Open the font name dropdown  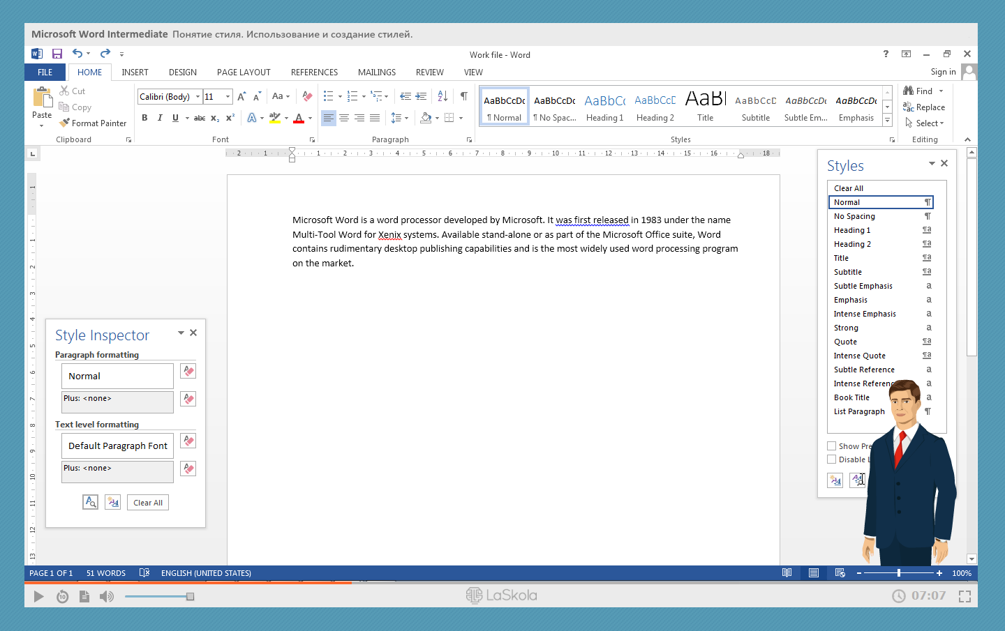click(x=198, y=97)
